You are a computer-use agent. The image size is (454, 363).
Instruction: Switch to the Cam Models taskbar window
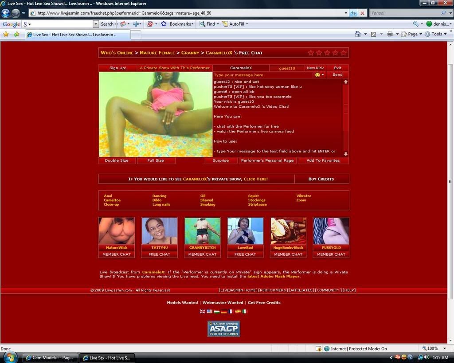(50, 358)
